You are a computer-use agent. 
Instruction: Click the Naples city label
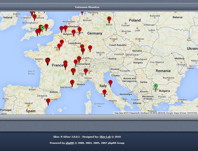(x=113, y=101)
